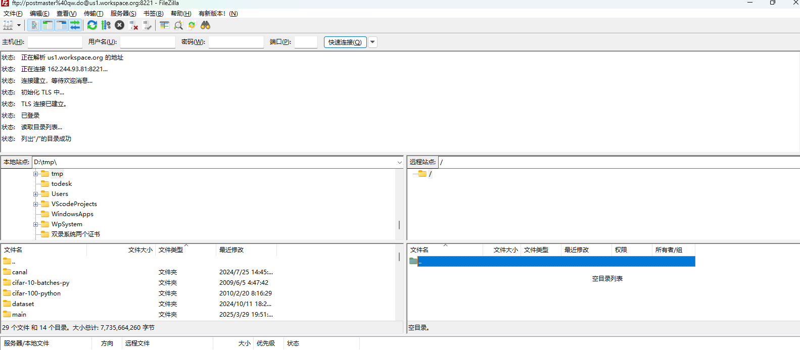Screen dimensions: 800x350
Task: Open the 帮助(H) menu
Action: tap(181, 14)
